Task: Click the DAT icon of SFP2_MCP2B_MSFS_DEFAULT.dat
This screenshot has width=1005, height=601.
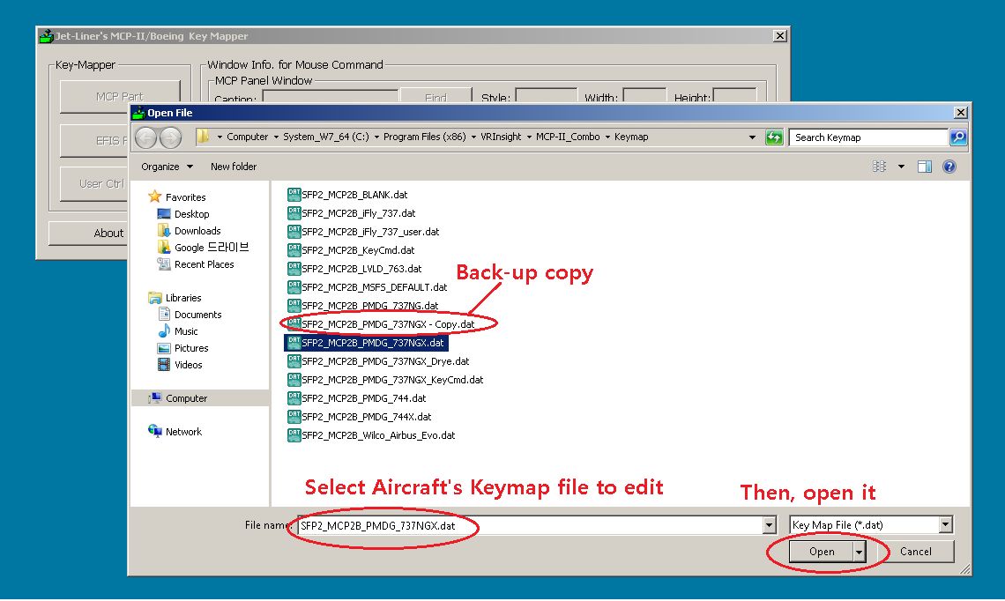Action: (x=294, y=287)
